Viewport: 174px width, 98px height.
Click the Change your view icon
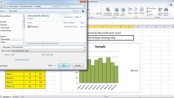(74, 11)
